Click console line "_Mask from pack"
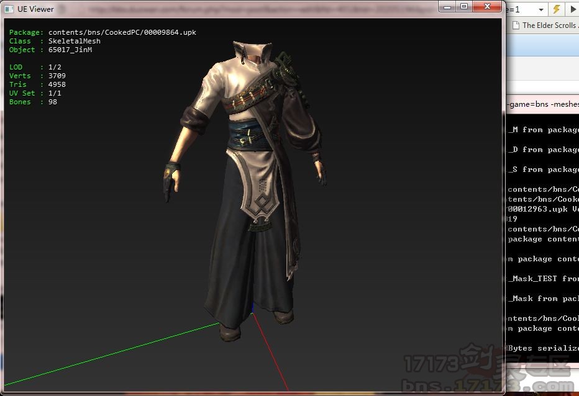 click(543, 299)
